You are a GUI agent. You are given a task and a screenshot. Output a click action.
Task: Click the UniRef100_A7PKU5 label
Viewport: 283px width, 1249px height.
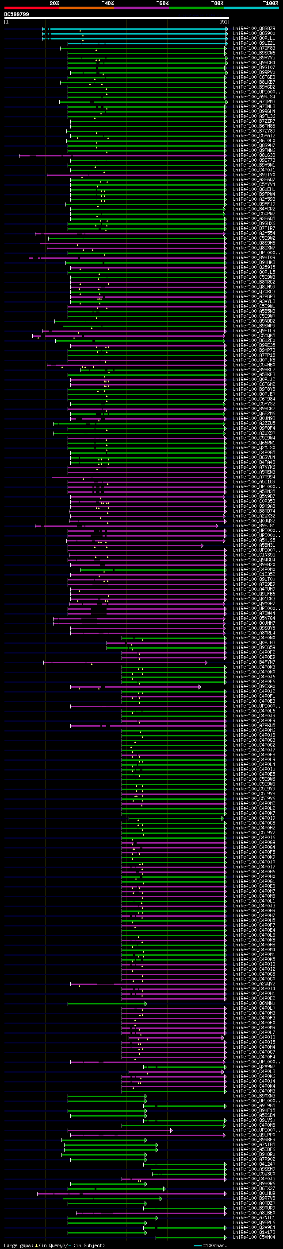254,726
